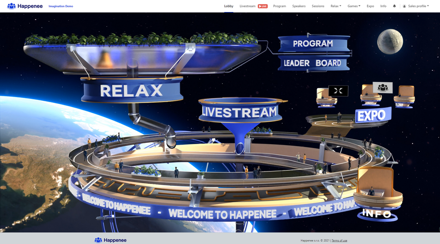Open the LEADER BOARD sign

pyautogui.click(x=312, y=63)
